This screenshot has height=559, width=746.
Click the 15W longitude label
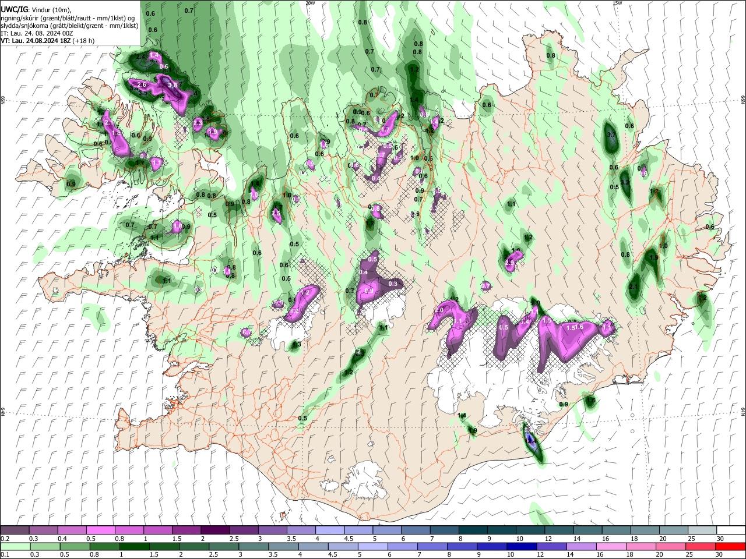click(617, 3)
